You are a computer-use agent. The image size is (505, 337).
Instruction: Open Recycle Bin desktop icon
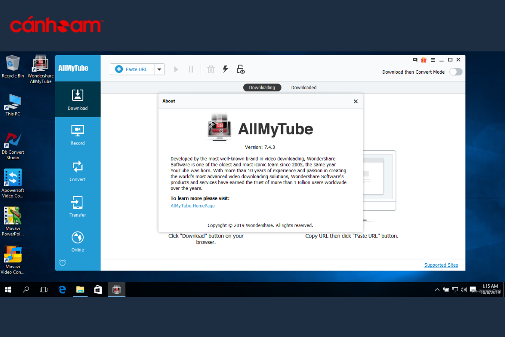pyautogui.click(x=13, y=67)
